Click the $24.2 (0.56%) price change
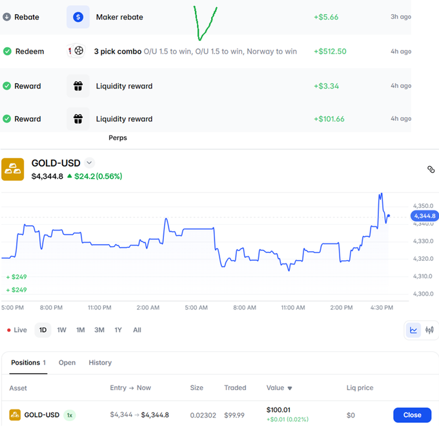The width and height of the screenshot is (439, 430). click(95, 176)
